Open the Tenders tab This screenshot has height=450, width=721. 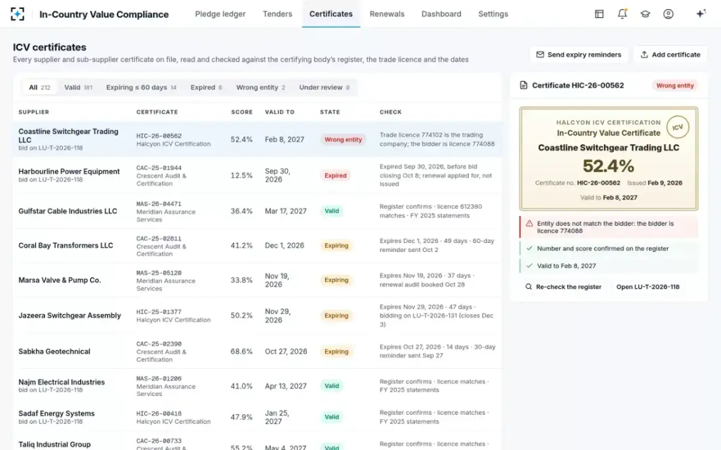pos(278,14)
